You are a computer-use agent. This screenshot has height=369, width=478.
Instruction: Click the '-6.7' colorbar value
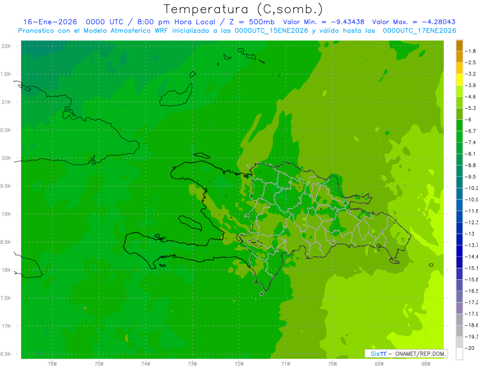point(471,131)
